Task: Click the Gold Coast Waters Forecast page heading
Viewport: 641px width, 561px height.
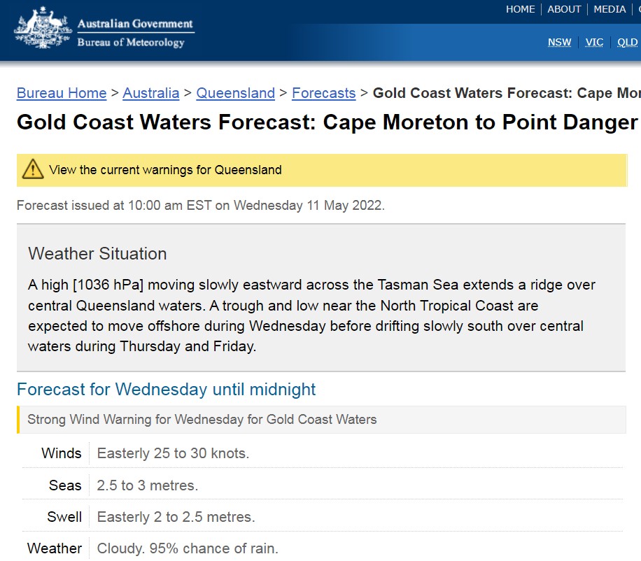Action: pos(327,122)
